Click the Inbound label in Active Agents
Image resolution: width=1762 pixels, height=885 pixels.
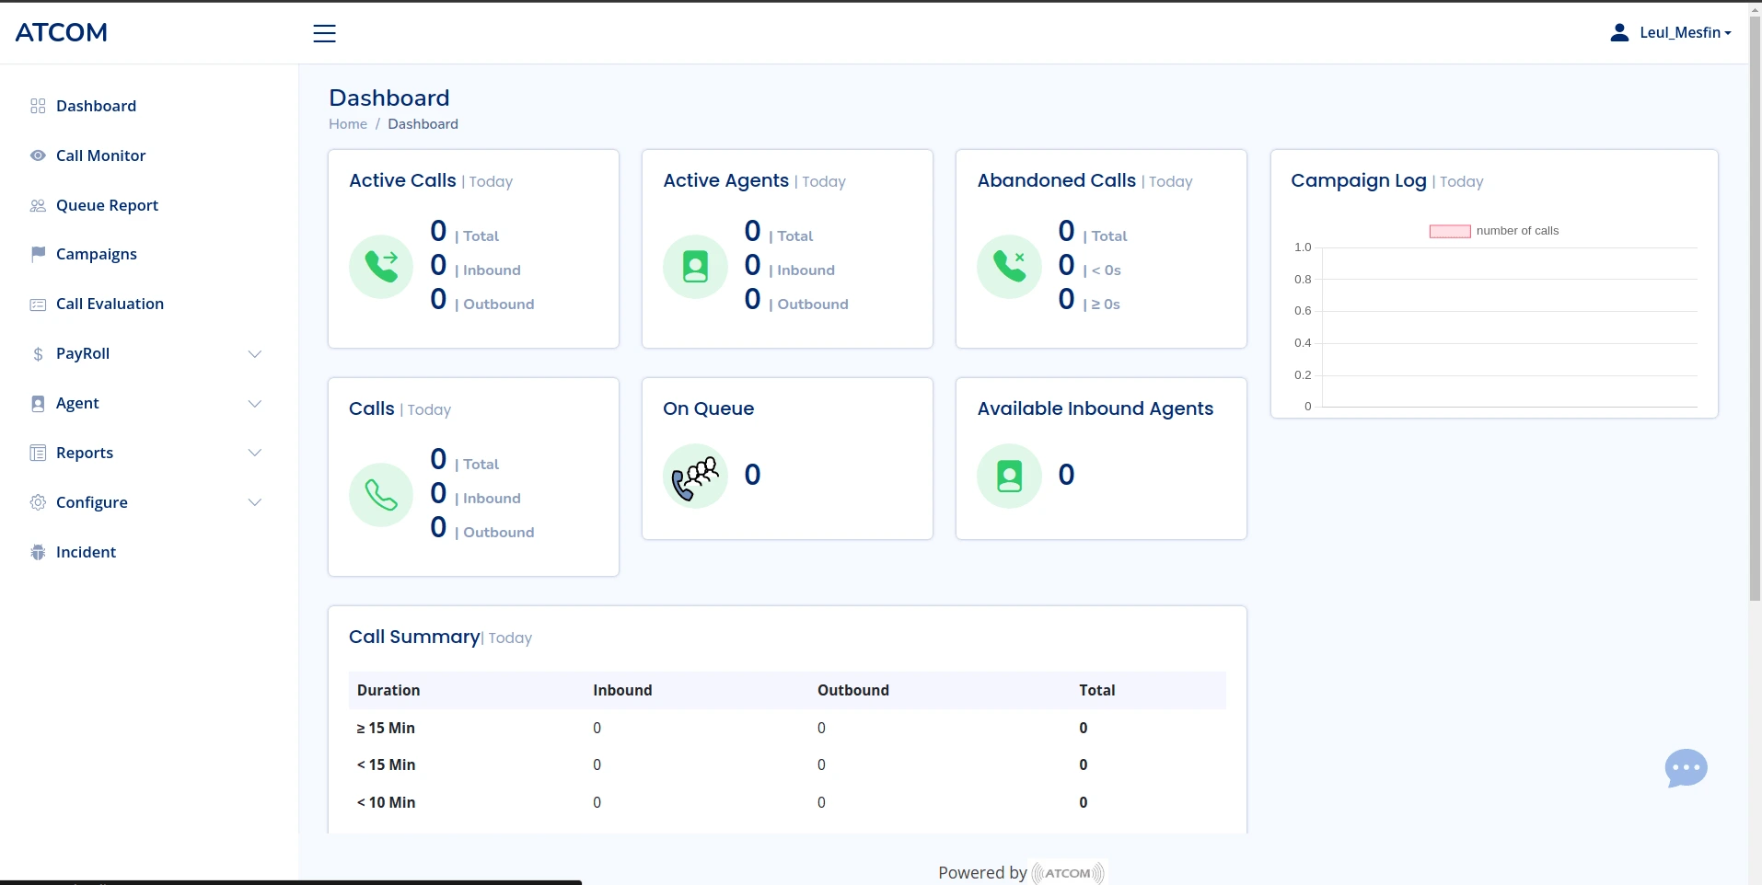806,270
